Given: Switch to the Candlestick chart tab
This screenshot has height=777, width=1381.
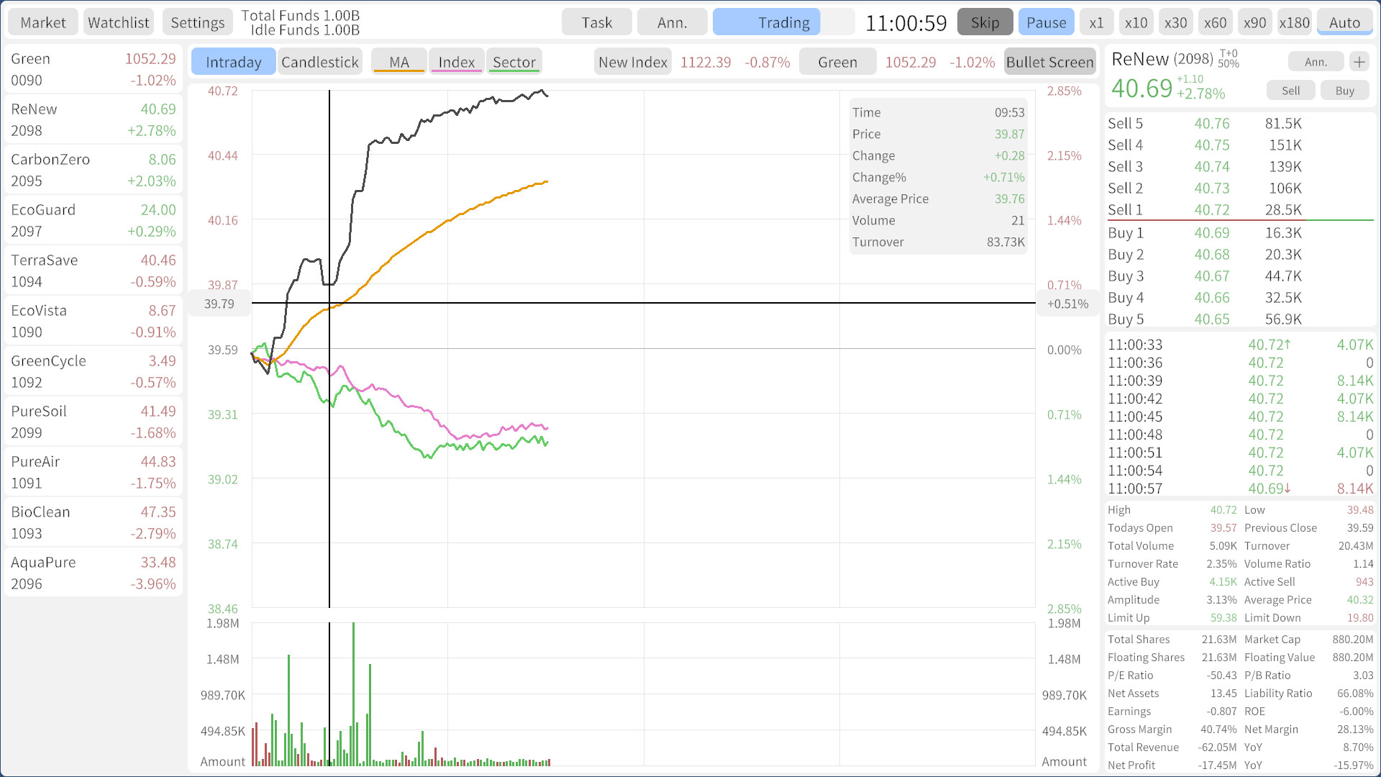Looking at the screenshot, I should (x=319, y=61).
